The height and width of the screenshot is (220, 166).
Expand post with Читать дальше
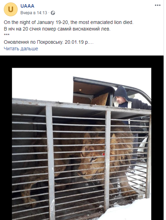(x=21, y=49)
